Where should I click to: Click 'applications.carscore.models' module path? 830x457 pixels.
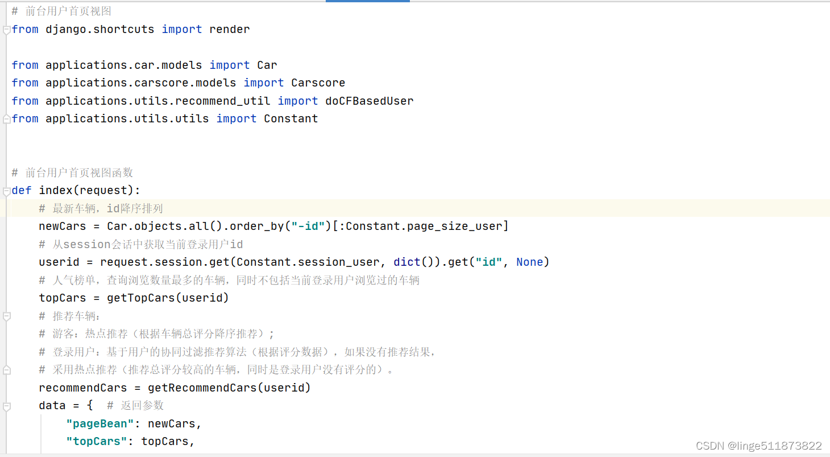pyautogui.click(x=141, y=83)
